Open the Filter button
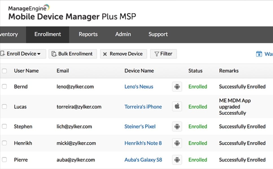The height and width of the screenshot is (169, 273). click(x=163, y=54)
